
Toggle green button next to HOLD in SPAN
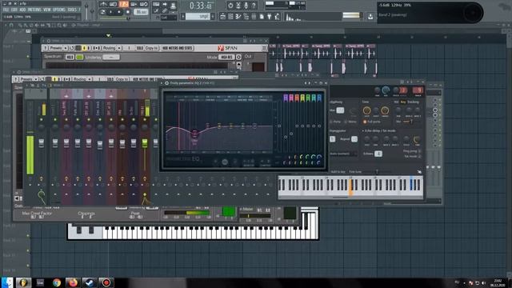click(79, 57)
